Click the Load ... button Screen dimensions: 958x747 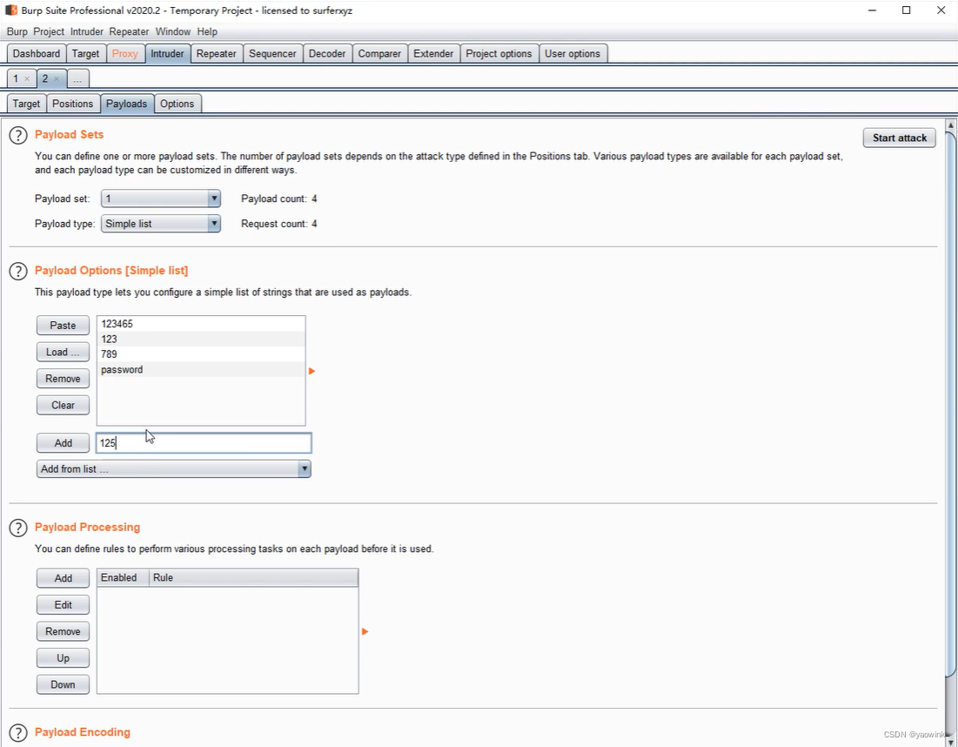point(63,352)
